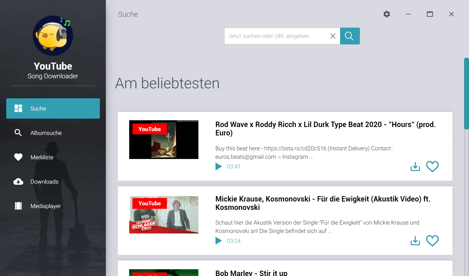Click the "Am beliebtesten" heading
The image size is (469, 276).
167,83
